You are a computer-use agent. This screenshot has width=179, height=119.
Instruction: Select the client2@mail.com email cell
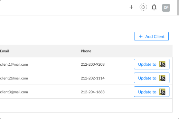(14, 78)
